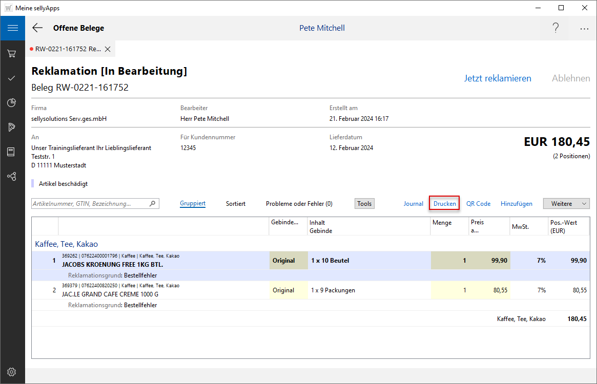Click the Drucken print link
Image resolution: width=597 pixels, height=384 pixels.
click(x=444, y=204)
